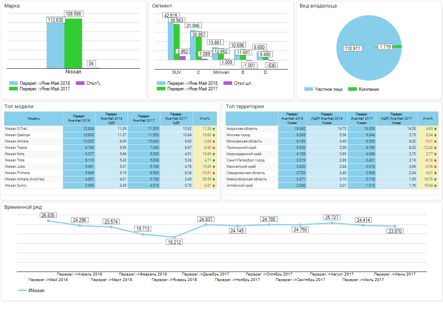Viewport: 443px width, 313px height.
Task: Click Откл% column header in Топ модели table
Action: click(205, 118)
